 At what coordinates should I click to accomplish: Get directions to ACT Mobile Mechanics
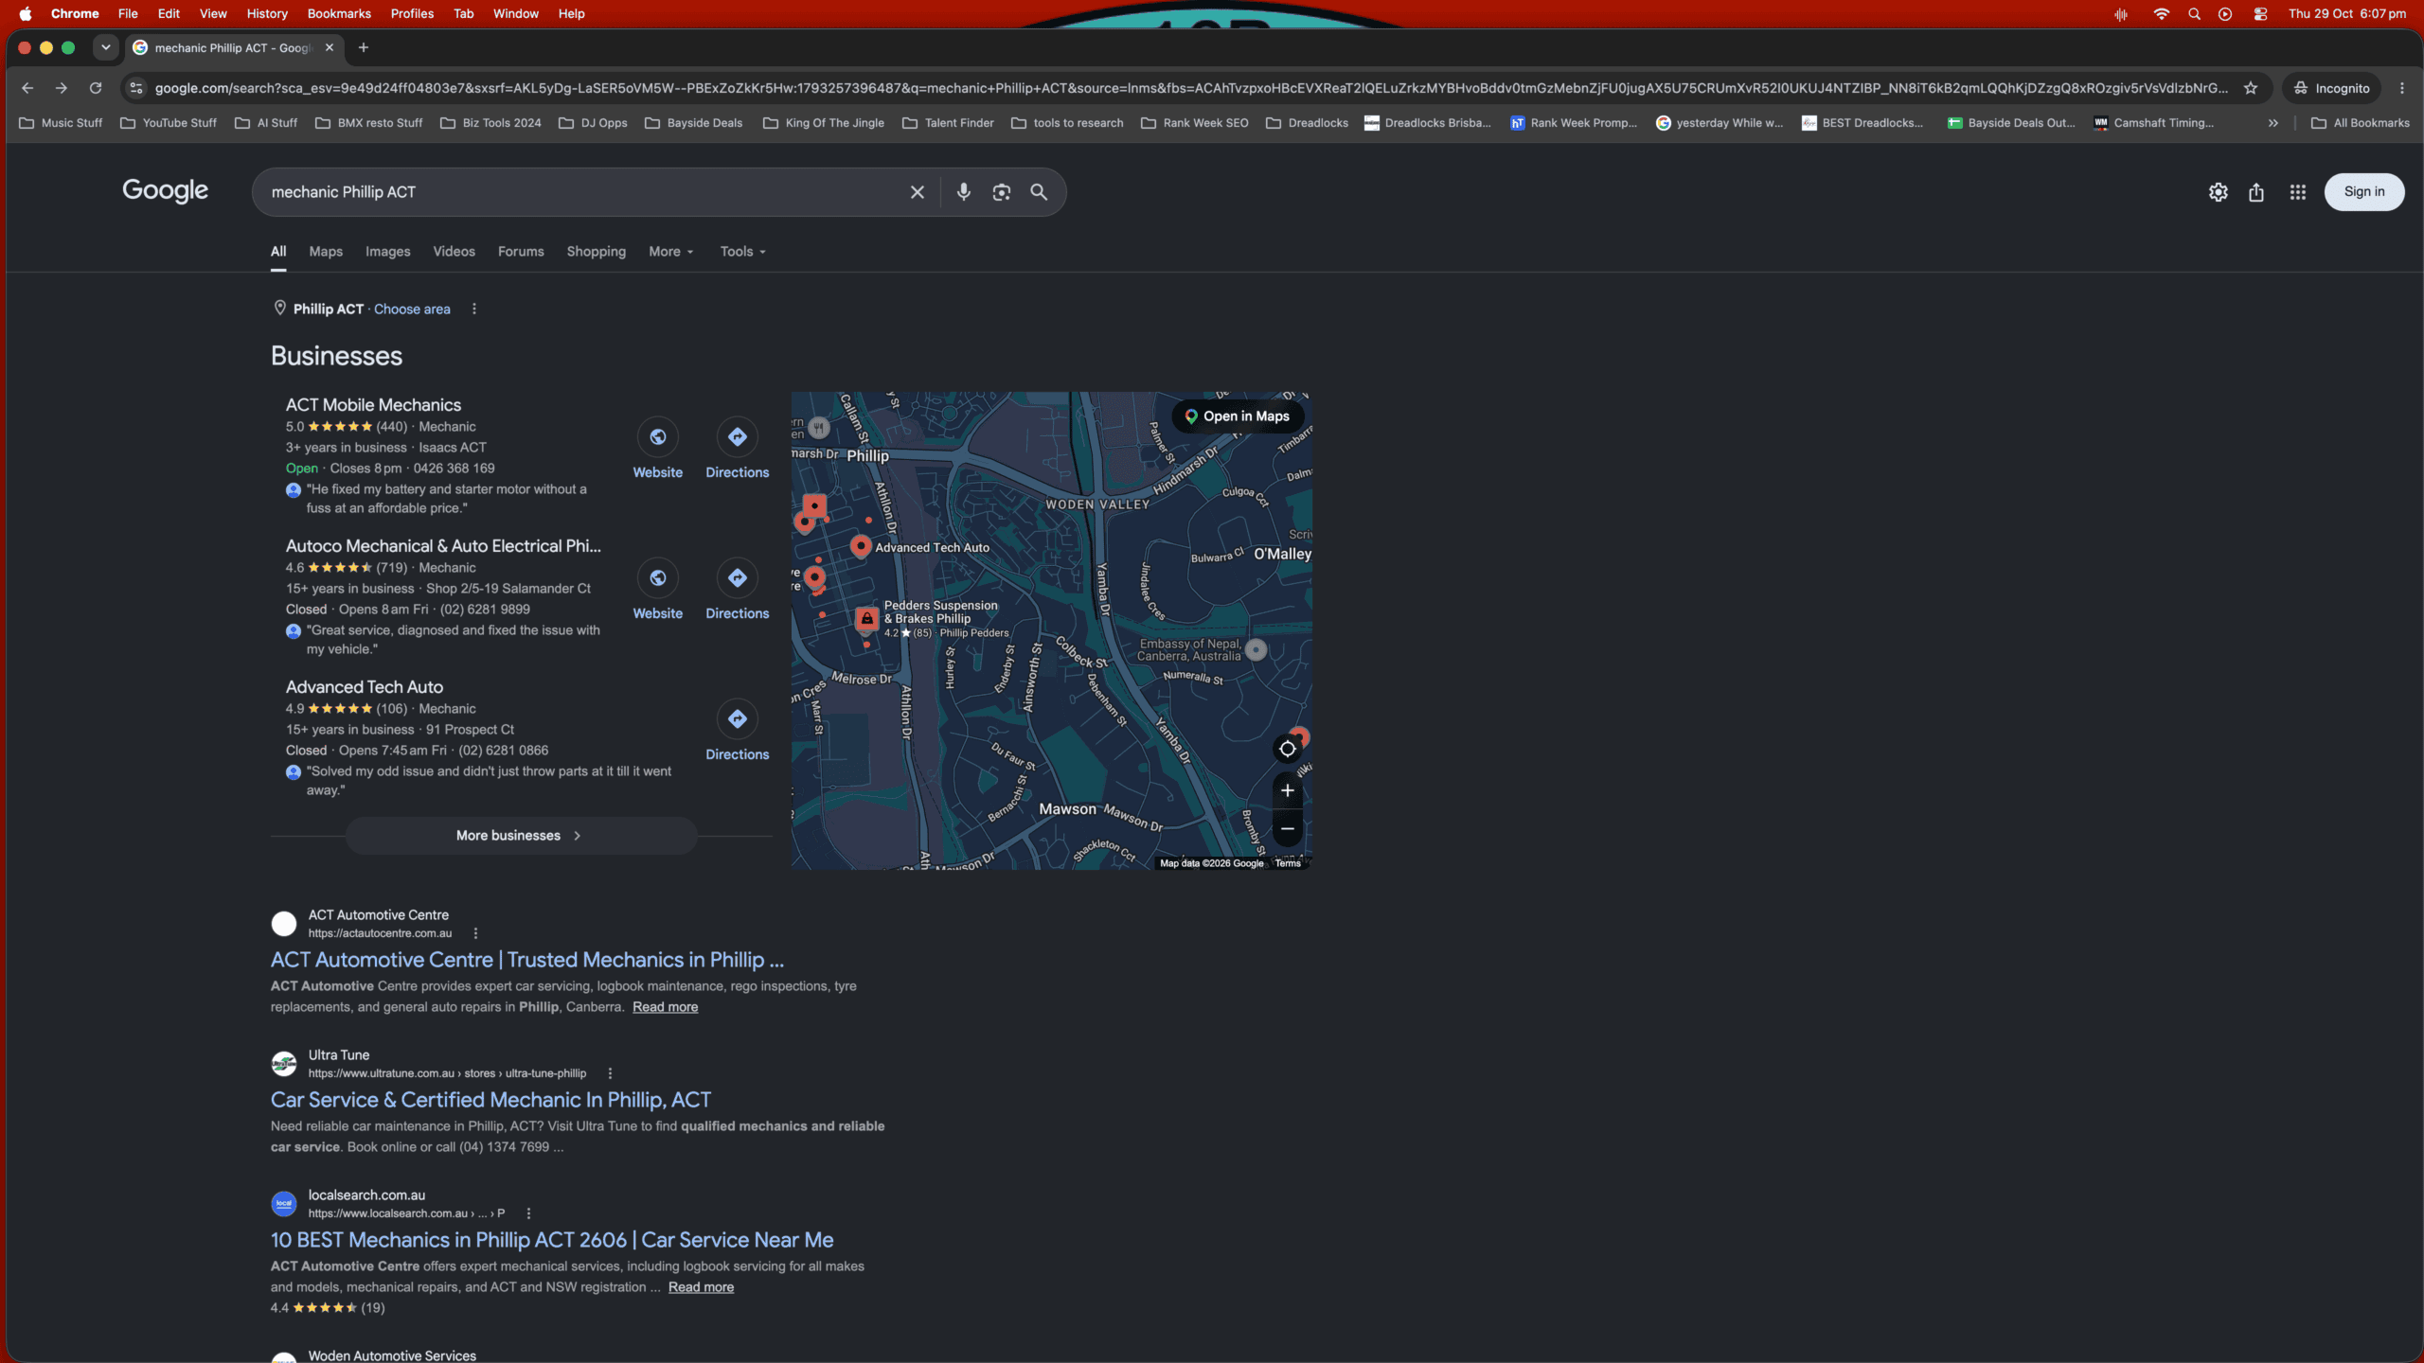coord(737,436)
